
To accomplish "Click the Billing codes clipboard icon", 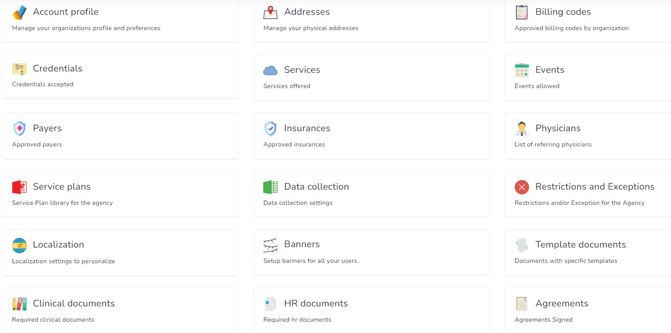I will tap(521, 12).
